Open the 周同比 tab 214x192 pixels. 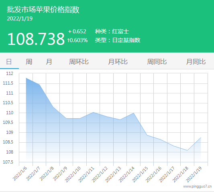(157, 62)
